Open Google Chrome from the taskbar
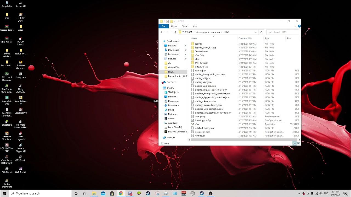 coord(121,193)
